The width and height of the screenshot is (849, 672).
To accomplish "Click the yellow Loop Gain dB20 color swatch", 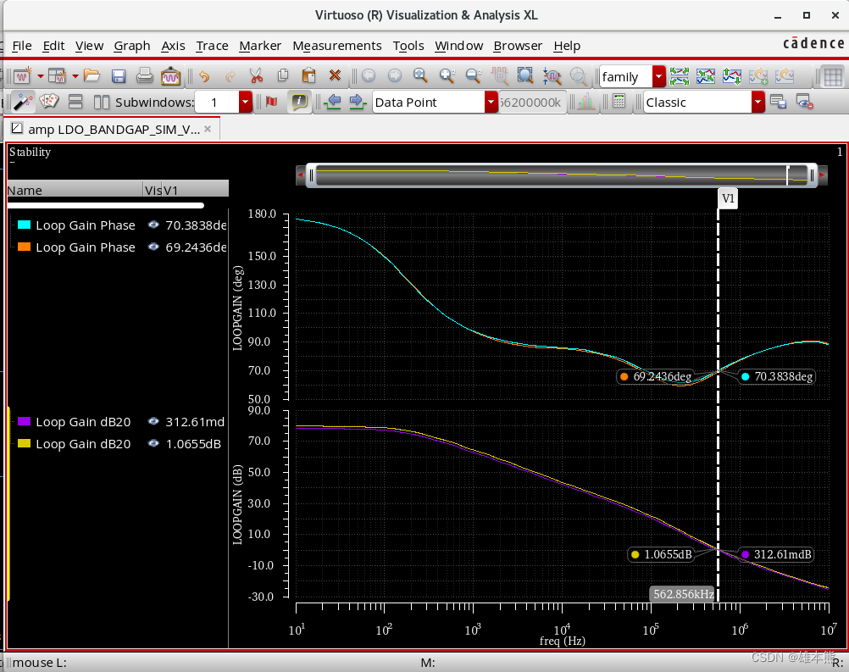I will click(25, 443).
